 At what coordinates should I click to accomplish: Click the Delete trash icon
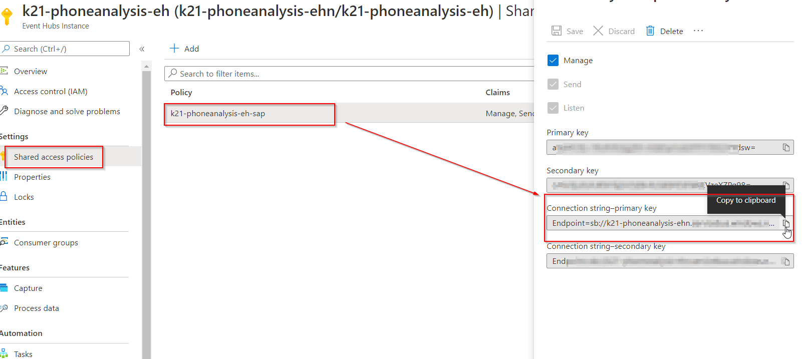pos(650,31)
